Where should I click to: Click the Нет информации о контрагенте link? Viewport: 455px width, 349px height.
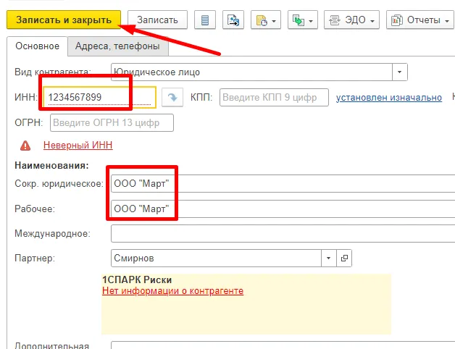(172, 290)
